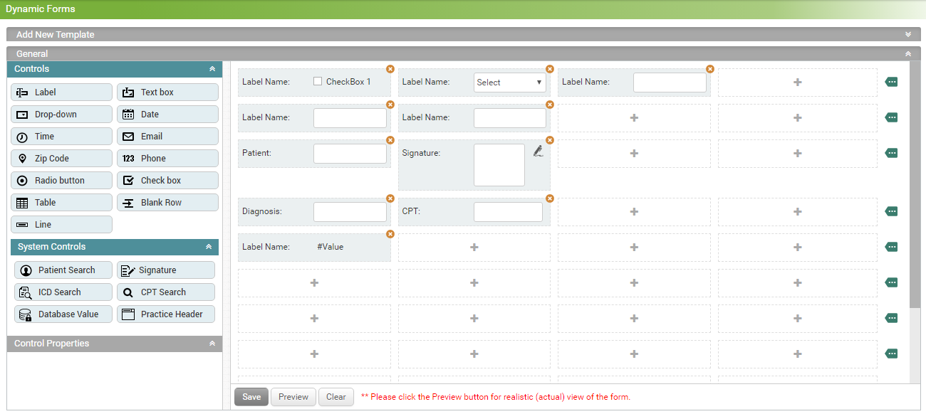Click the Diagnosis text input field
The width and height of the screenshot is (926, 414).
350,212
